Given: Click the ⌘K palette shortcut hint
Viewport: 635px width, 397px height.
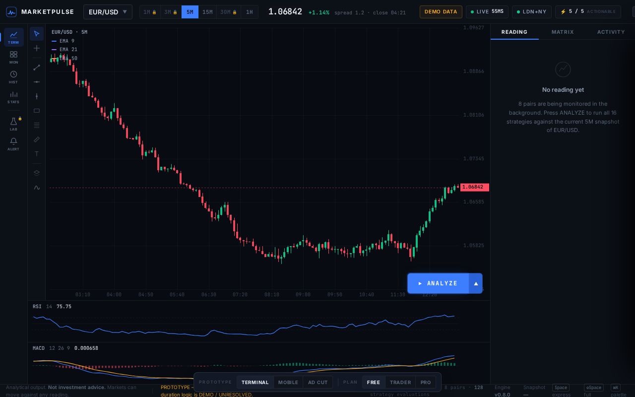Looking at the screenshot, I should click(619, 391).
